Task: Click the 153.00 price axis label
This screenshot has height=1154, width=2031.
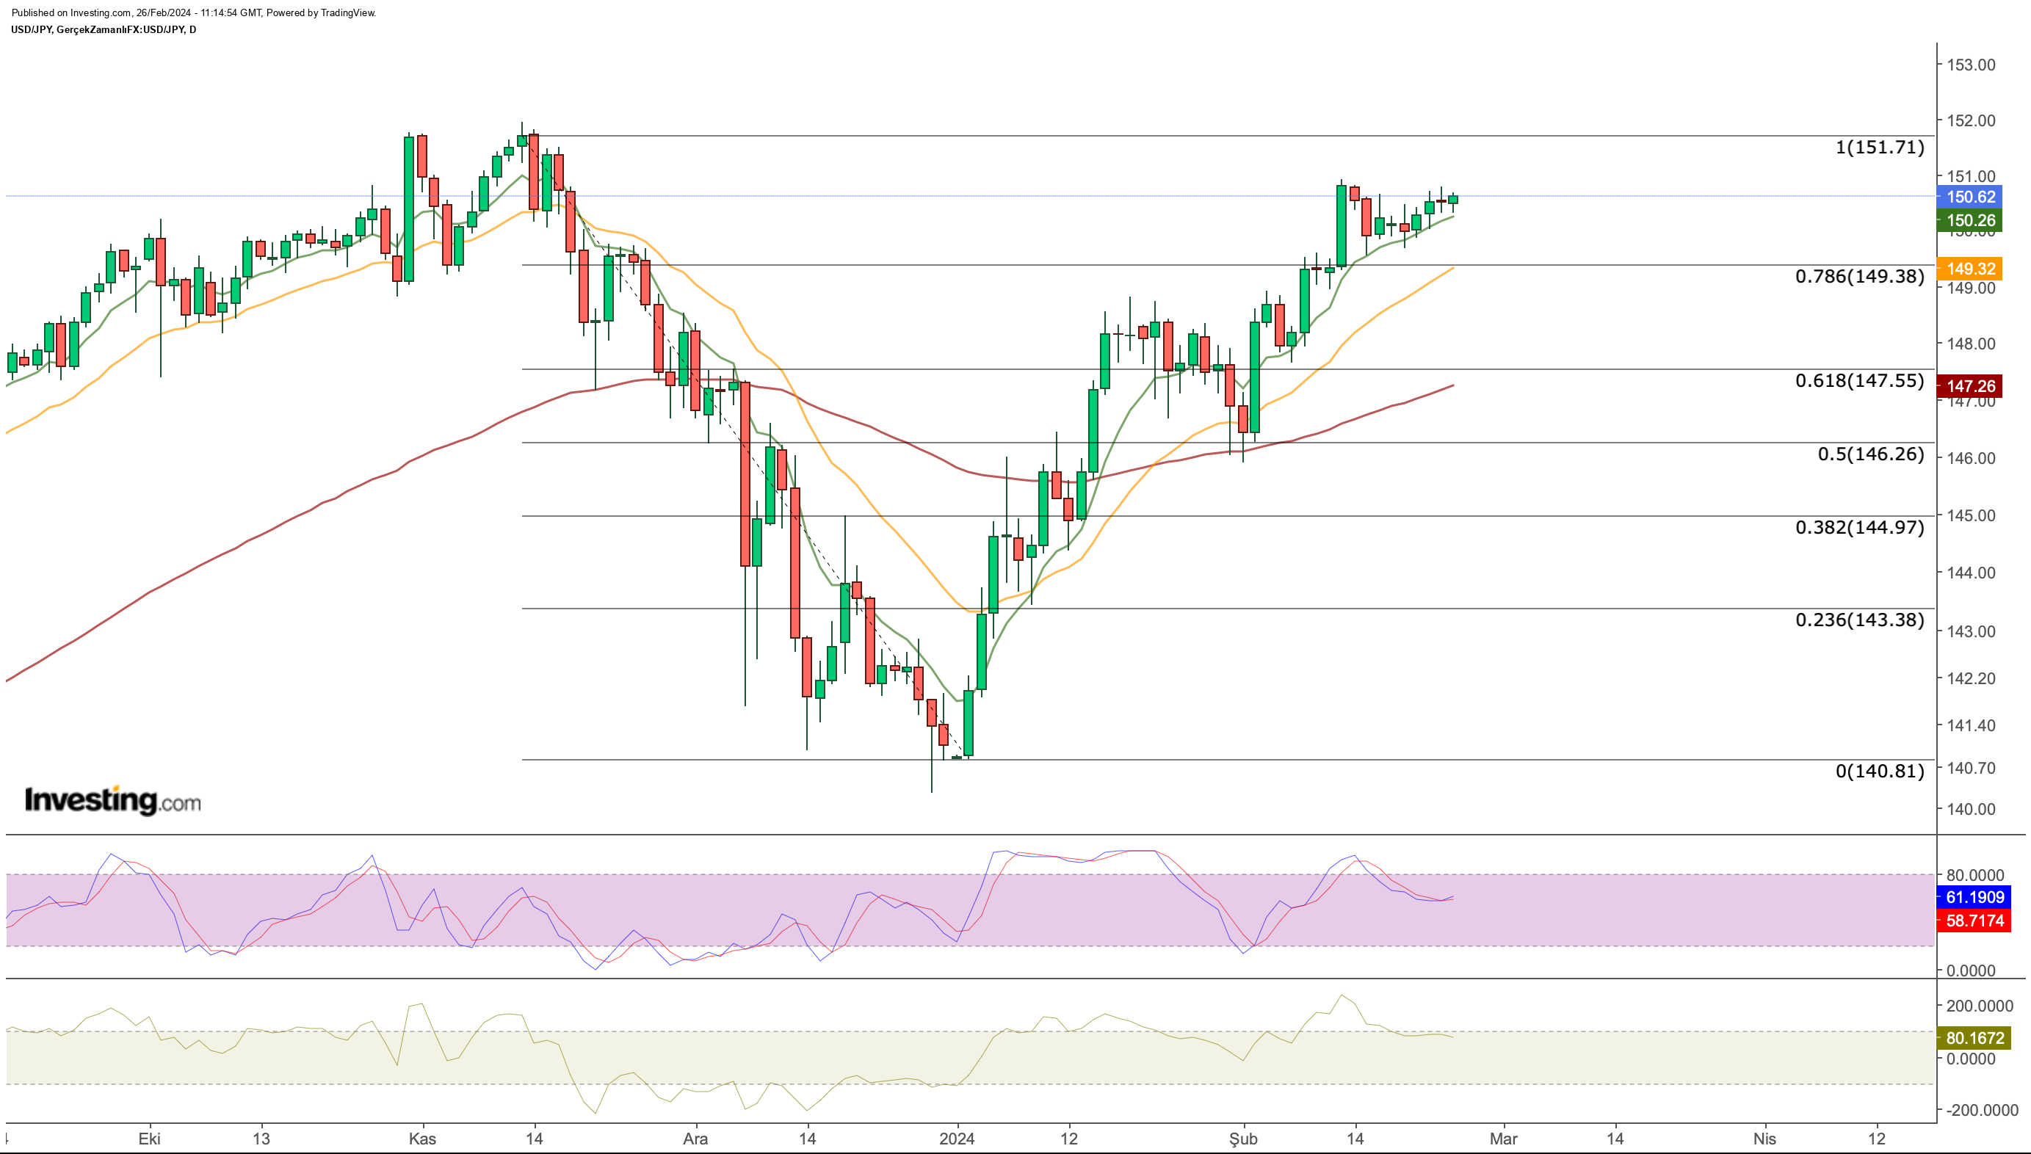Action: point(1971,64)
